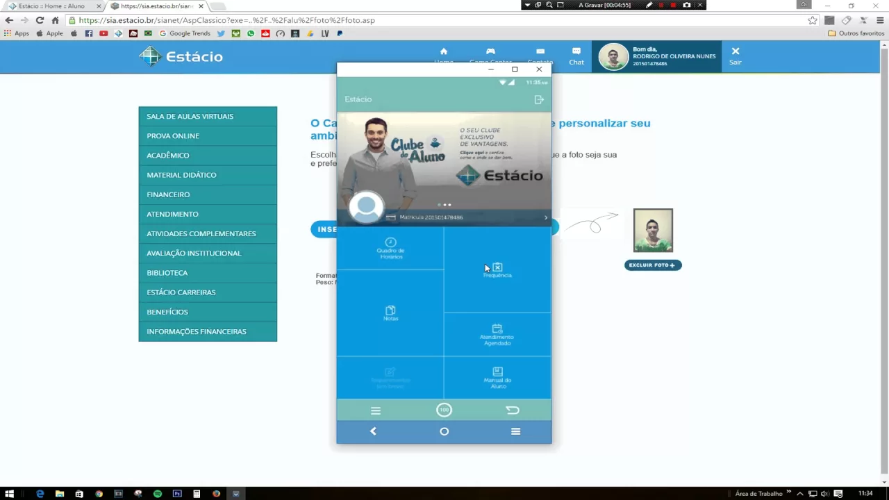The image size is (889, 500).
Task: Open the Prova Online menu item
Action: click(x=208, y=136)
